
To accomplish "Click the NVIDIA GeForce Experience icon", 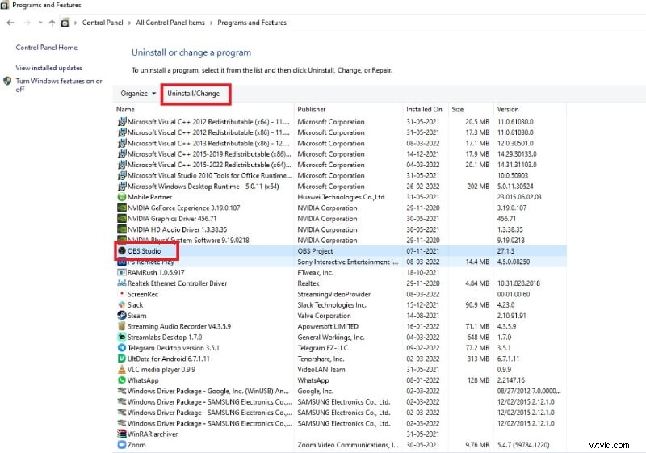I will point(121,208).
